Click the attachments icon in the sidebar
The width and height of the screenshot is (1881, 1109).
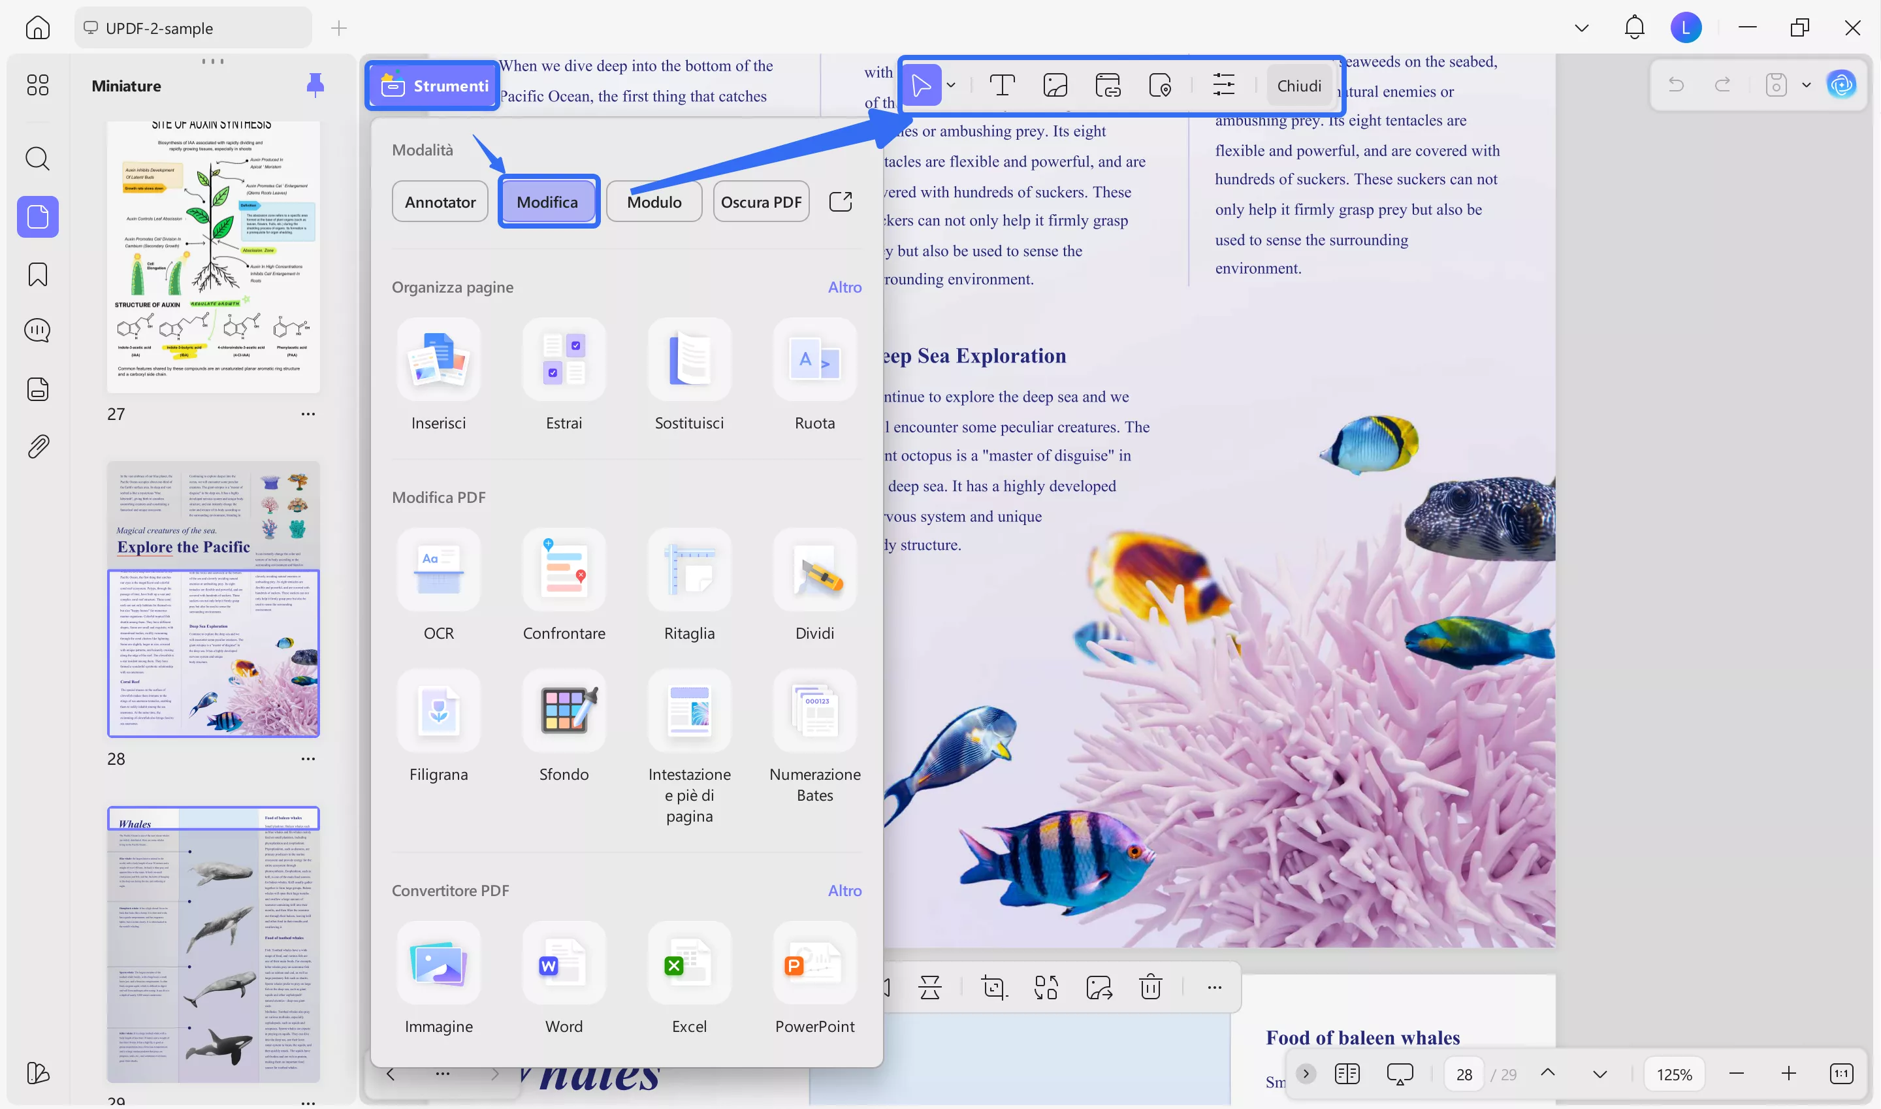[37, 446]
